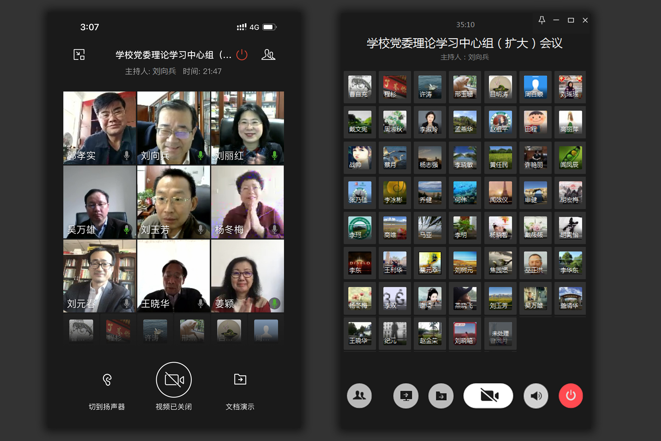Toggle the desktop speaker volume button
661x441 pixels.
pyautogui.click(x=536, y=396)
